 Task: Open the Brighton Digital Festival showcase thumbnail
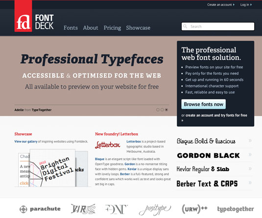[x=52, y=168]
